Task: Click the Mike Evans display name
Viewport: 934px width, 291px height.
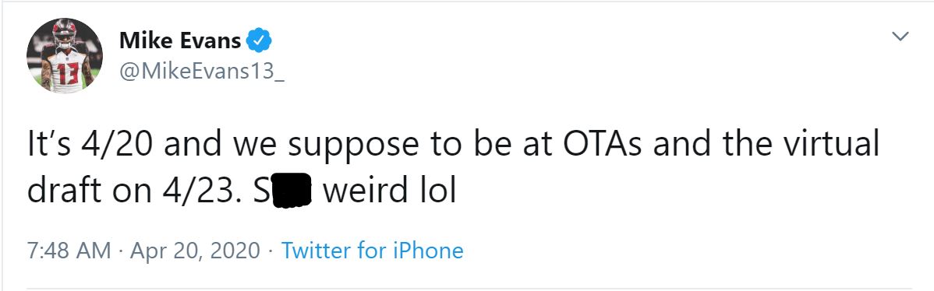Action: (180, 41)
